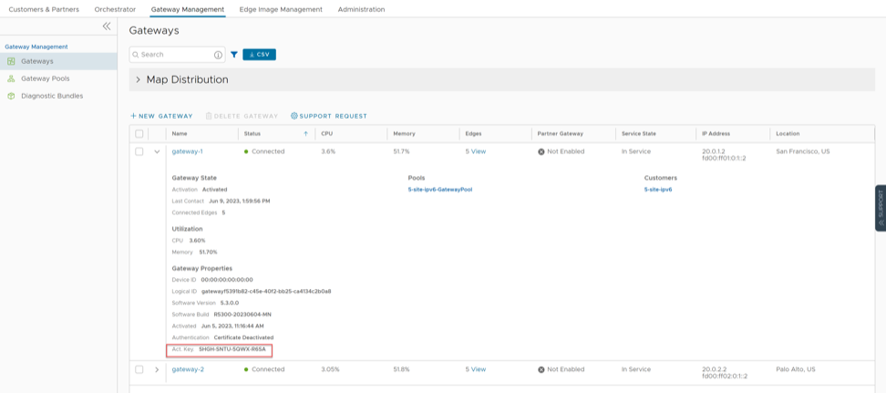Click the New Gateway button
886x393 pixels.
pyautogui.click(x=161, y=116)
